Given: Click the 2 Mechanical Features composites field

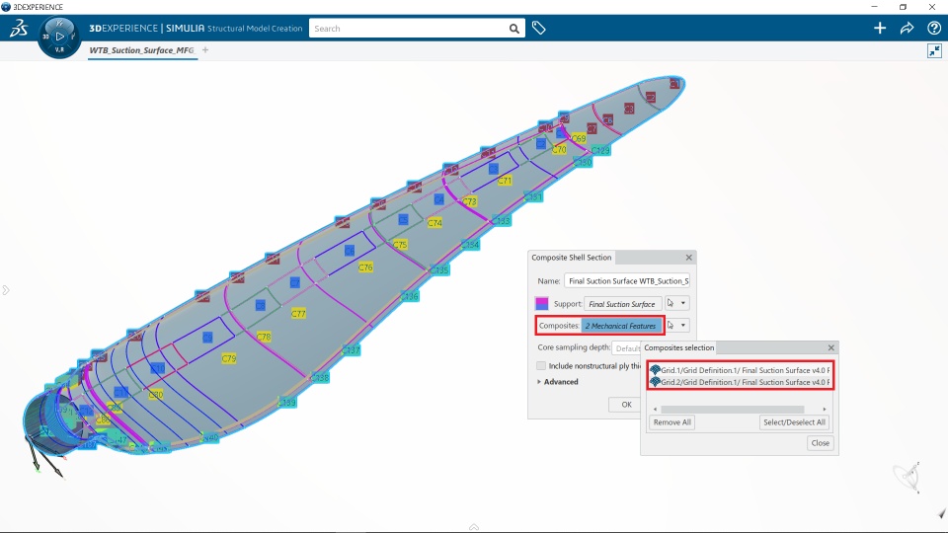Looking at the screenshot, I should pos(621,326).
